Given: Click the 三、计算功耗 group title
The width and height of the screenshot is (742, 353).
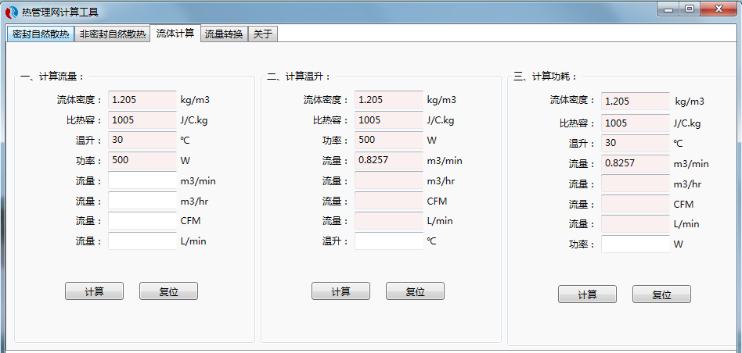Looking at the screenshot, I should point(546,76).
